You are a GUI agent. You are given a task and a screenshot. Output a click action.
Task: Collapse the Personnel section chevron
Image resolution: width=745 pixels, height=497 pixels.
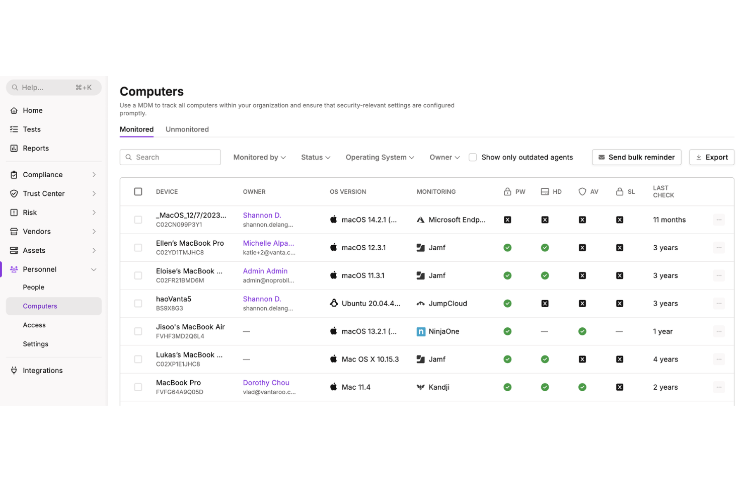click(94, 269)
